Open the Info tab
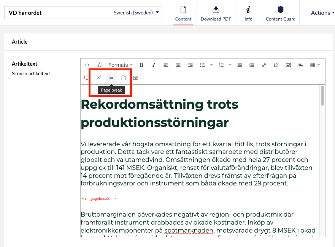This screenshot has width=335, height=247. (x=248, y=13)
